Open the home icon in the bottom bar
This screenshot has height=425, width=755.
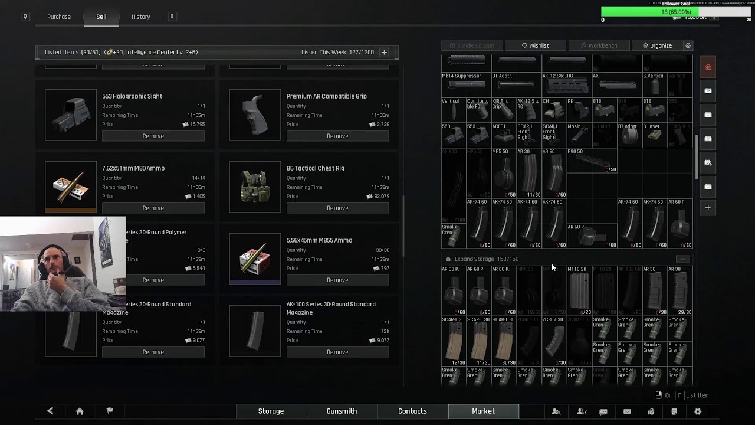click(x=80, y=411)
